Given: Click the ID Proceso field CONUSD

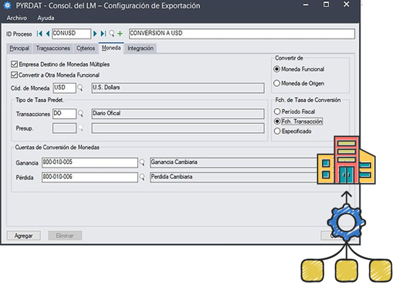Looking at the screenshot, I should tap(71, 34).
